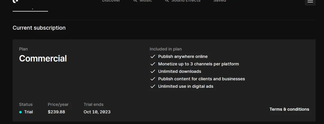
Task: Click the Commercial plan name
Action: point(43,58)
